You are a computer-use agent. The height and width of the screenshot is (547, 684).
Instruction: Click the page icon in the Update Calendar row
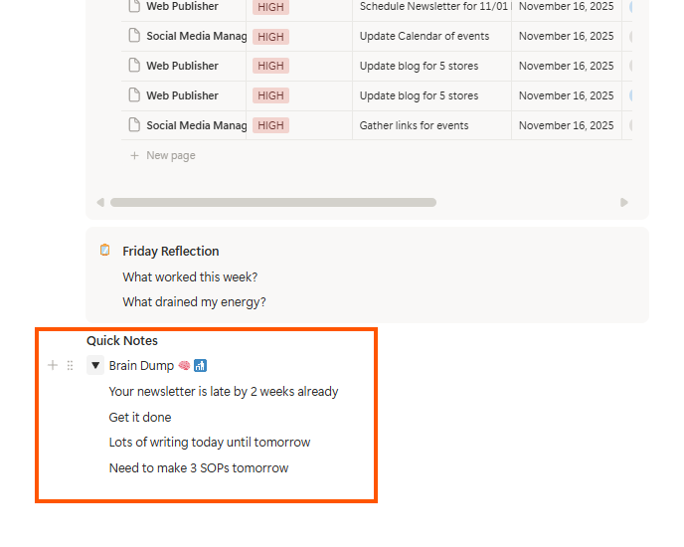pos(134,37)
